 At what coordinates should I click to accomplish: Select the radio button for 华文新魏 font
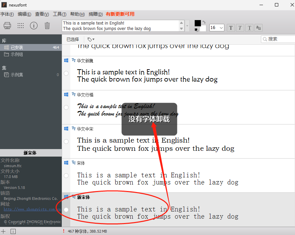click(x=66, y=73)
